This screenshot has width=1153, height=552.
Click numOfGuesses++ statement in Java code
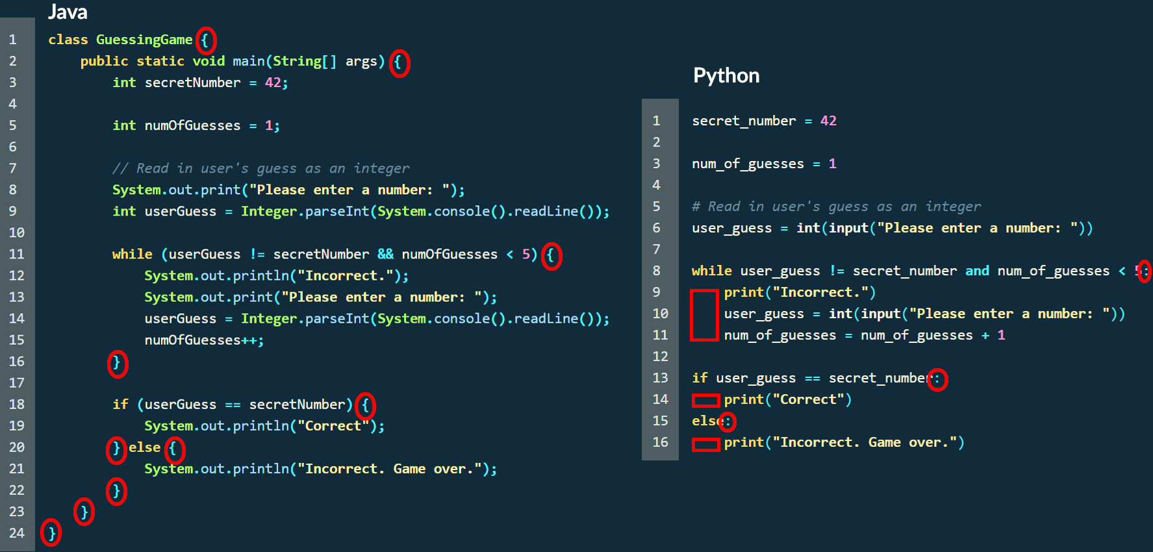[x=203, y=340]
